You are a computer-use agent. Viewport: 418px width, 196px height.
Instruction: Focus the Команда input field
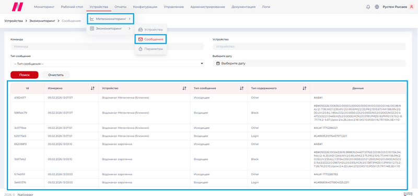click(107, 46)
